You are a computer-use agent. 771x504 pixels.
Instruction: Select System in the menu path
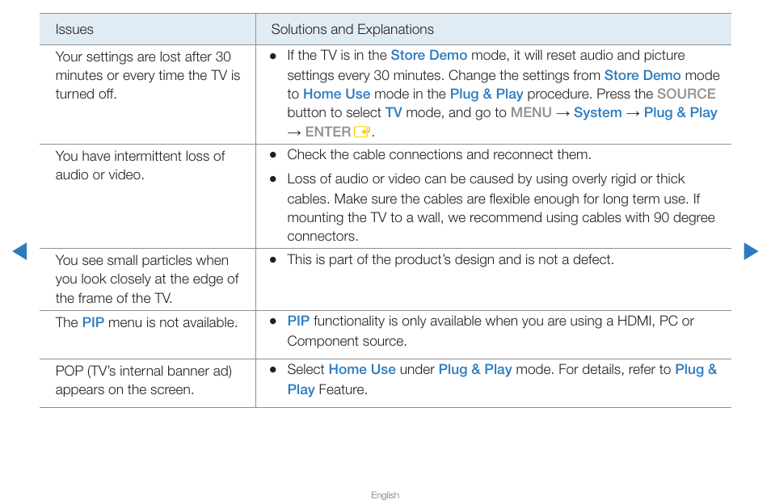(597, 113)
